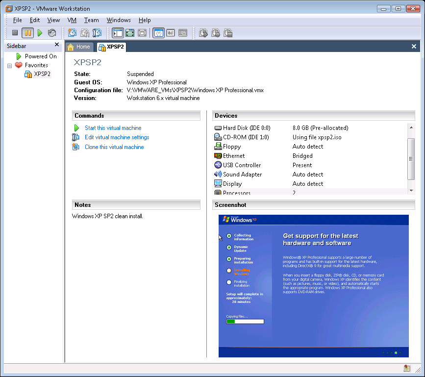The height and width of the screenshot is (377, 425).
Task: Select the XPSP2 tab
Action: pos(111,47)
